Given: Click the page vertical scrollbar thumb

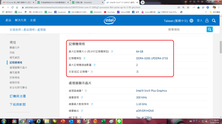Looking at the screenshot, I should click(220, 47).
